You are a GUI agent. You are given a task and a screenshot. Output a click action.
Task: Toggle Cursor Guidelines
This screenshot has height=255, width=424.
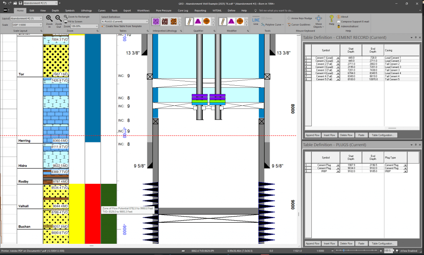(x=299, y=24)
